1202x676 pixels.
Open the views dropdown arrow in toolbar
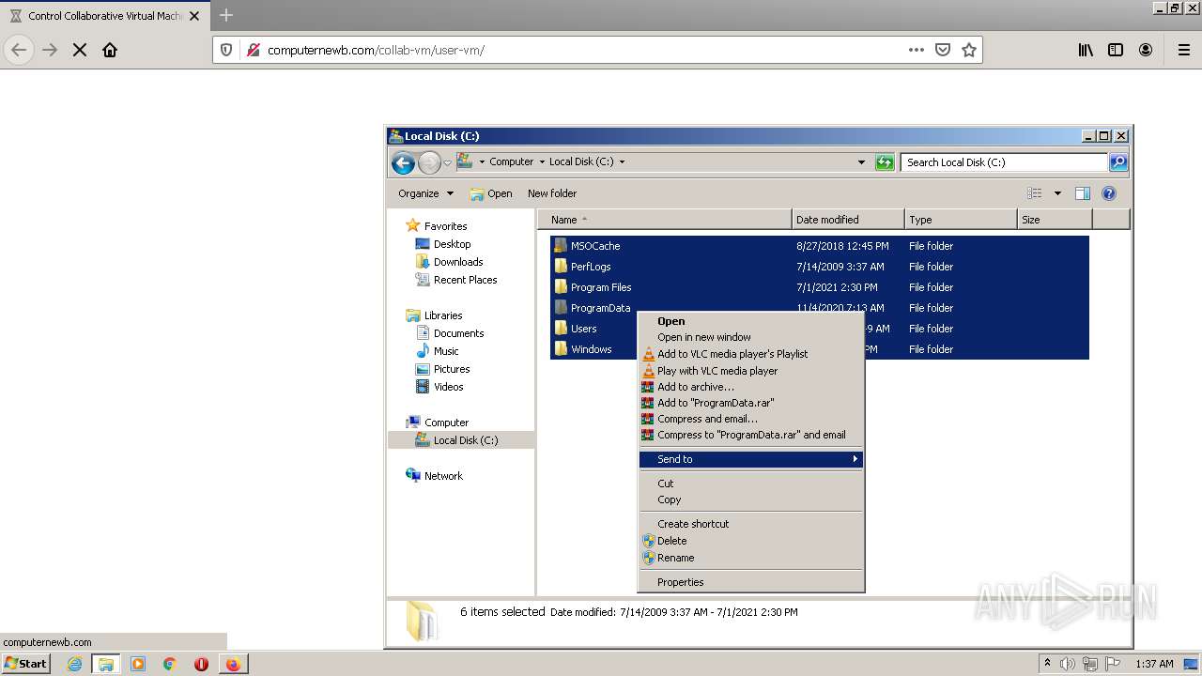(x=1057, y=193)
